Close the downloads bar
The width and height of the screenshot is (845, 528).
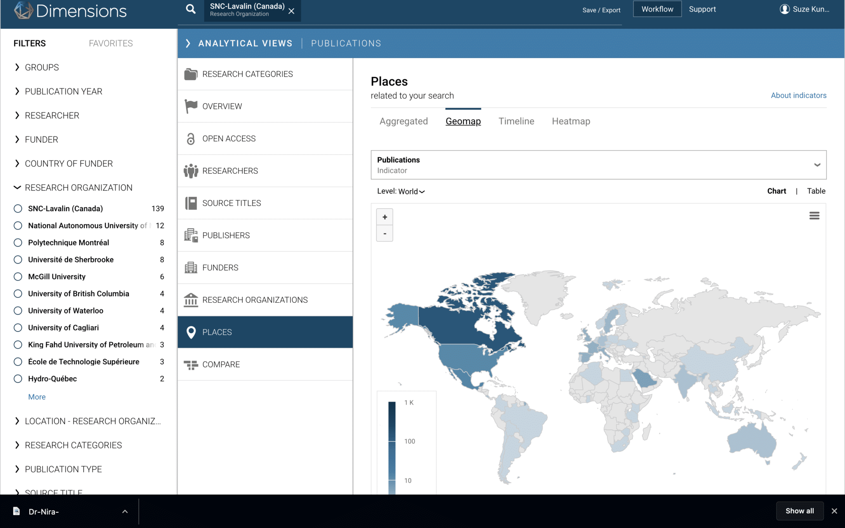834,511
